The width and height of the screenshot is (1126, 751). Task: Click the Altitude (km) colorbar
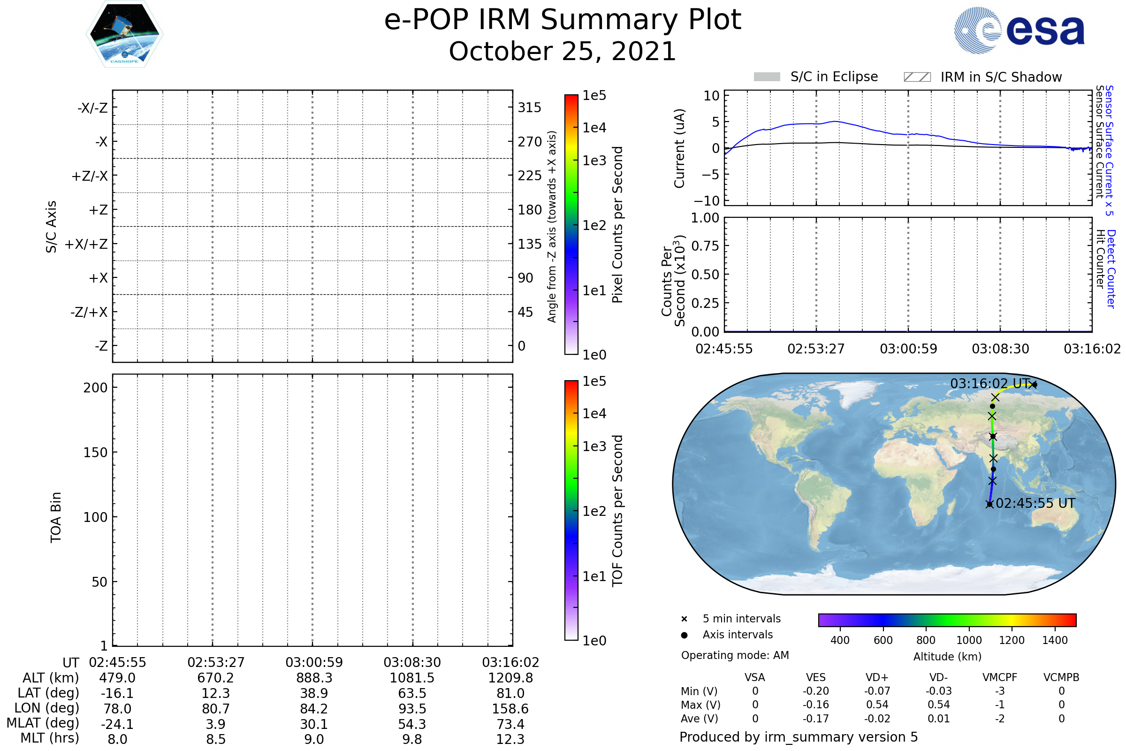[947, 620]
